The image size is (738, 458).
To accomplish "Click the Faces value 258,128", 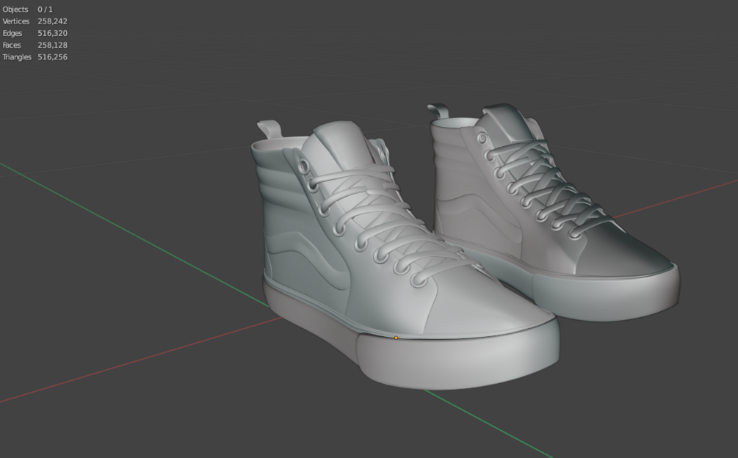I will (x=52, y=46).
